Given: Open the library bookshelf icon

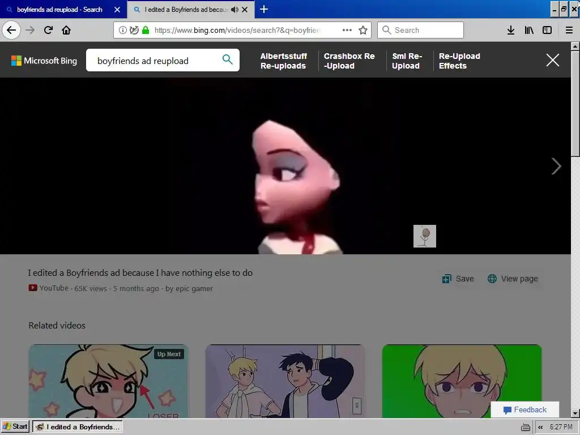Looking at the screenshot, I should click(529, 30).
